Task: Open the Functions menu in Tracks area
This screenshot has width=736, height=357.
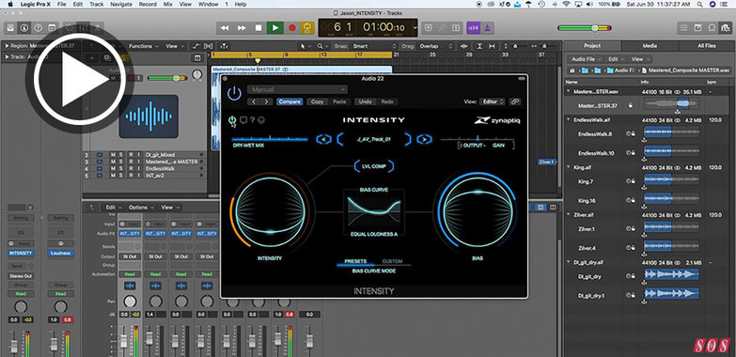Action: tap(144, 46)
